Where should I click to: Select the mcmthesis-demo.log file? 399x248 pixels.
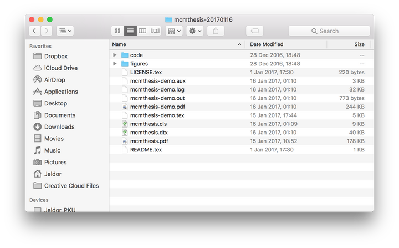click(241, 89)
